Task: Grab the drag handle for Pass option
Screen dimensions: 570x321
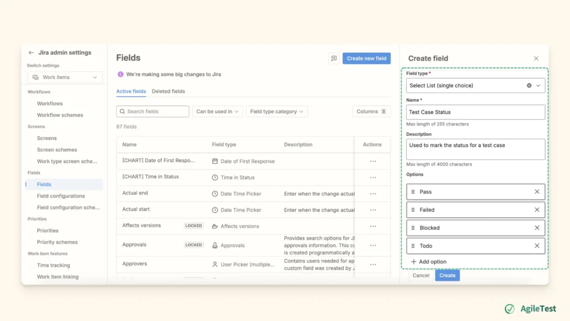Action: click(413, 192)
